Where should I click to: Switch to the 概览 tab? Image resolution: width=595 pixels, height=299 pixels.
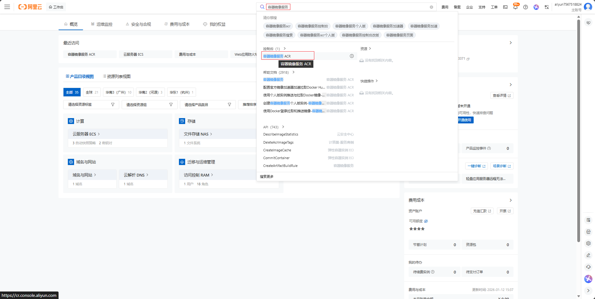tap(71, 24)
